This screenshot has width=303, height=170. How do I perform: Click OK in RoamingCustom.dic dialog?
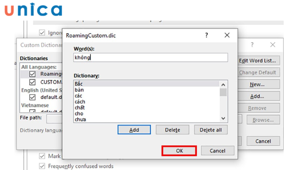point(179,151)
